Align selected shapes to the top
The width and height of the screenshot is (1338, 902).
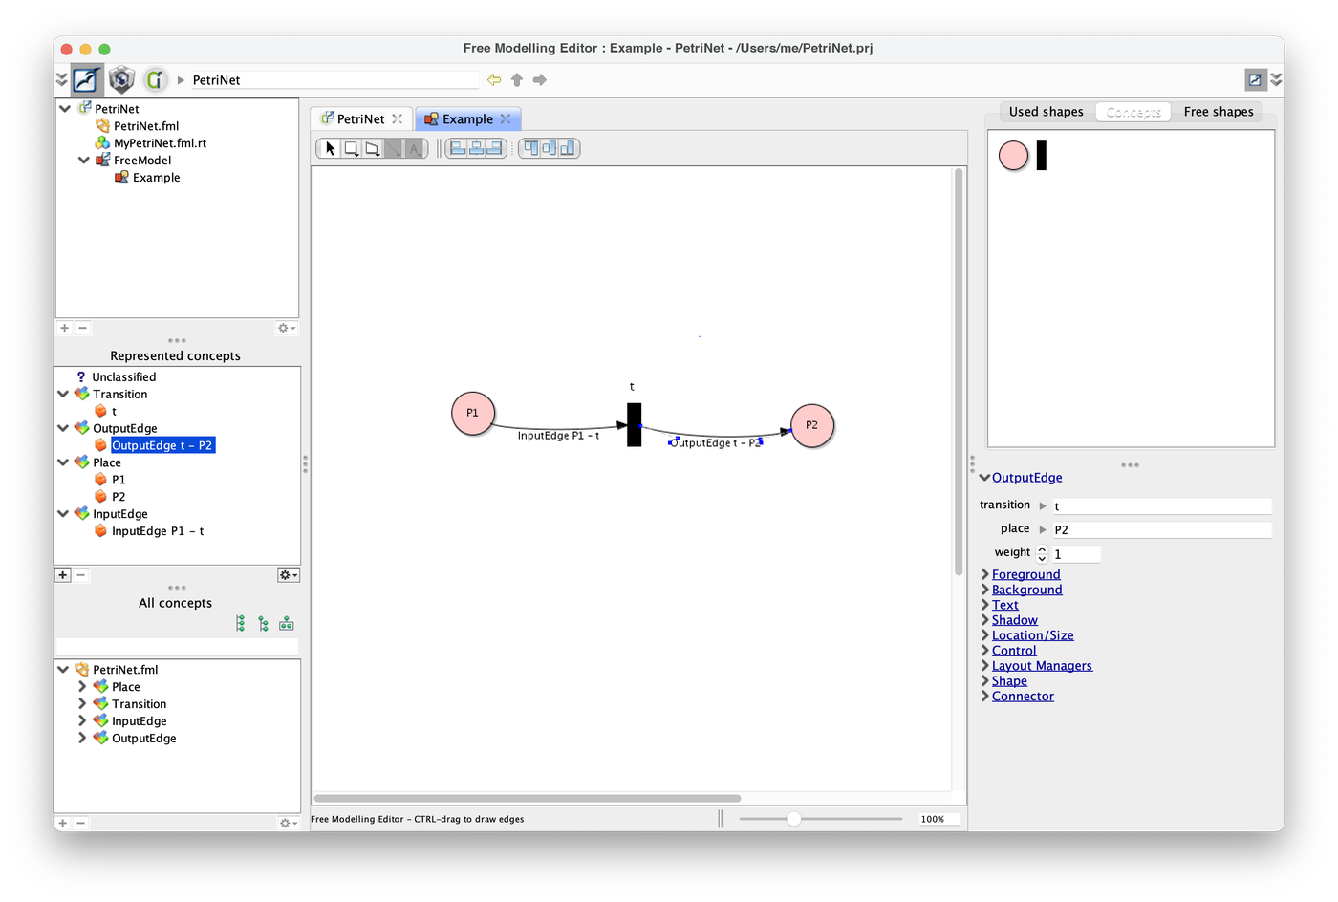[x=531, y=148]
